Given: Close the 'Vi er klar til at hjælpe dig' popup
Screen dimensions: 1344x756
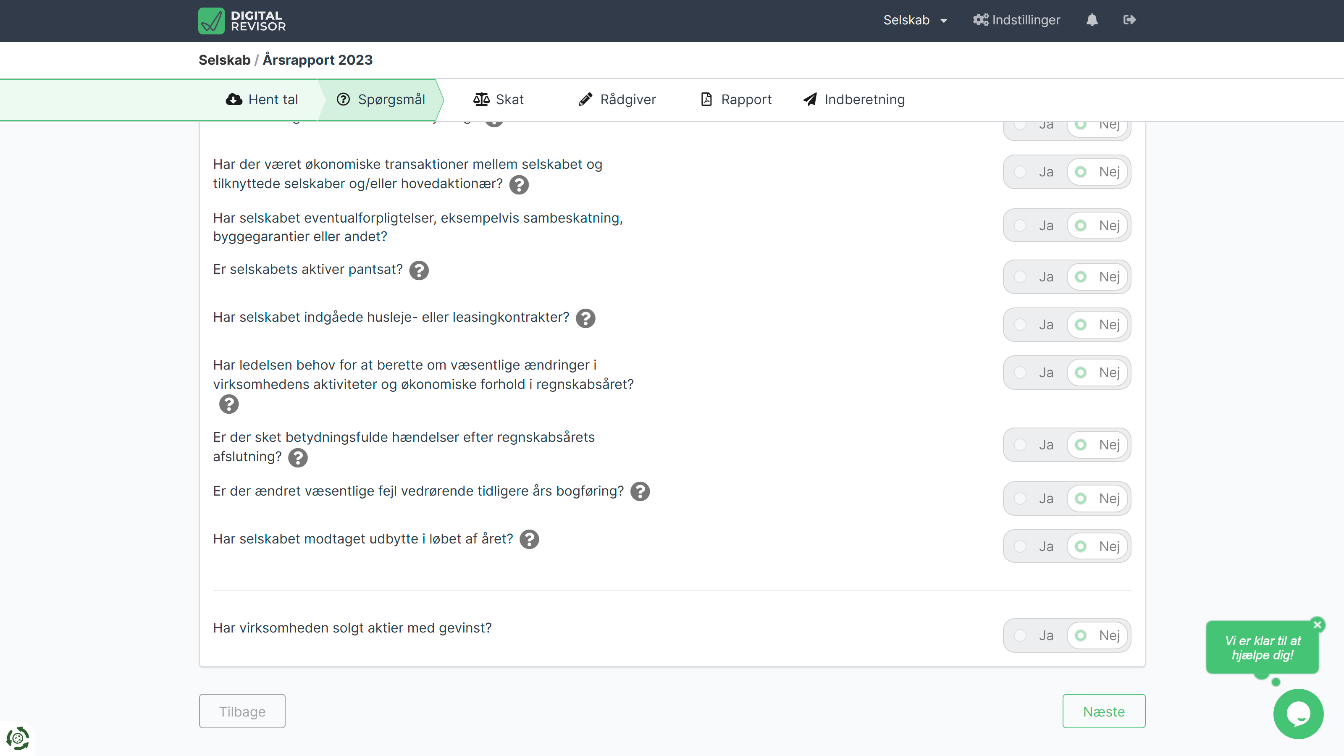Looking at the screenshot, I should [1318, 625].
